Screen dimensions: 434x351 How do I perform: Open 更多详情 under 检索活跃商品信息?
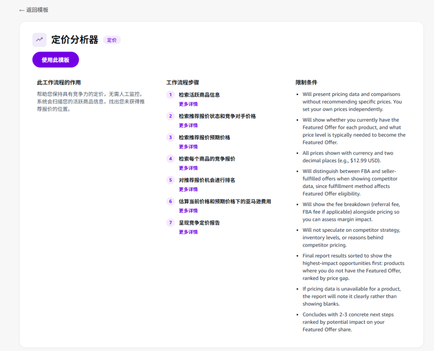point(188,104)
